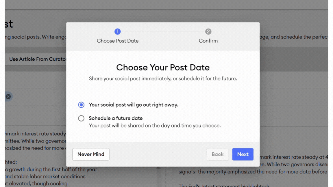Select the Schedule a future date radio
Viewport: 333px width, 187px height.
point(81,118)
